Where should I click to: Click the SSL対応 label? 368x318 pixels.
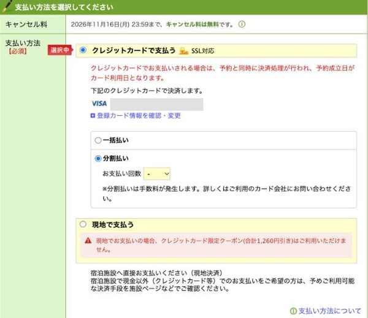tap(203, 51)
